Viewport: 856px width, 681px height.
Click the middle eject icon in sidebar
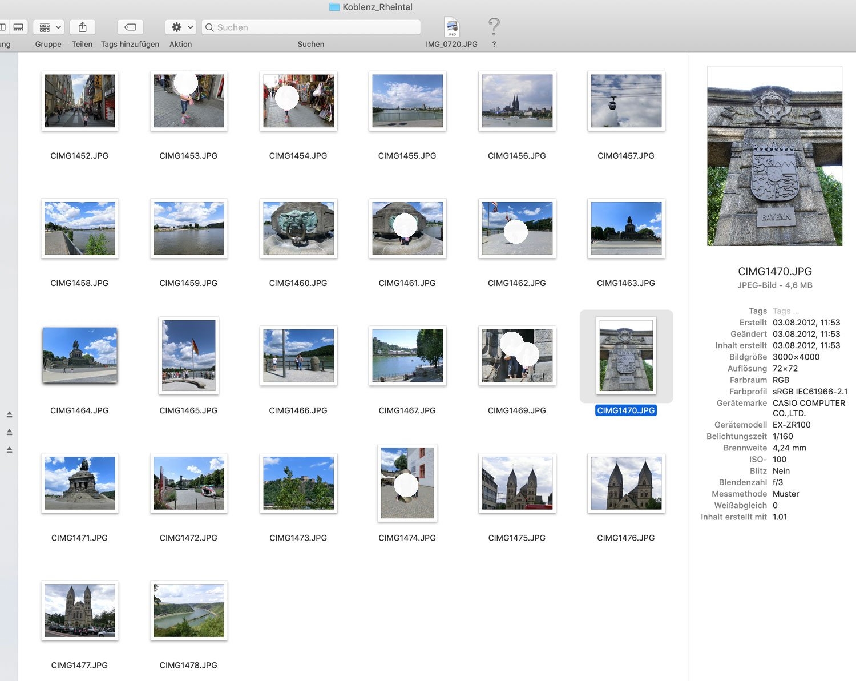click(x=9, y=432)
